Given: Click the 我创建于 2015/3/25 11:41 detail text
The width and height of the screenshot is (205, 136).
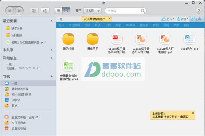Looking at the screenshot, I should click(23, 68).
